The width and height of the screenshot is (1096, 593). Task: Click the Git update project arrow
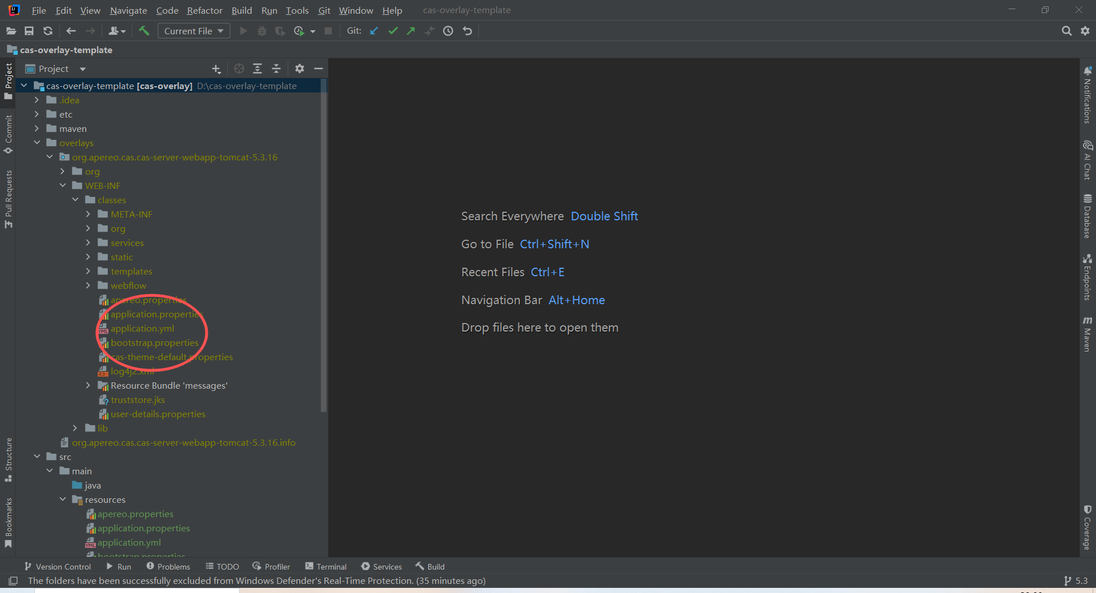(x=374, y=31)
